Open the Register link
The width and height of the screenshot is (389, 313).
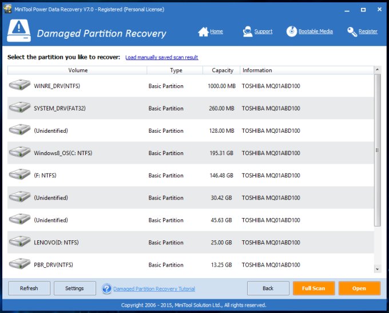pyautogui.click(x=368, y=31)
